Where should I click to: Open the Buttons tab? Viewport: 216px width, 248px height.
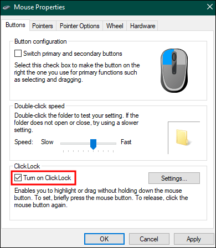pos(16,25)
